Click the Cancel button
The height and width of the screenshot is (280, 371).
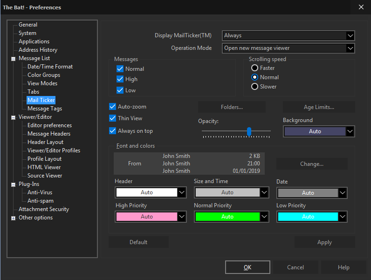tap(295, 267)
